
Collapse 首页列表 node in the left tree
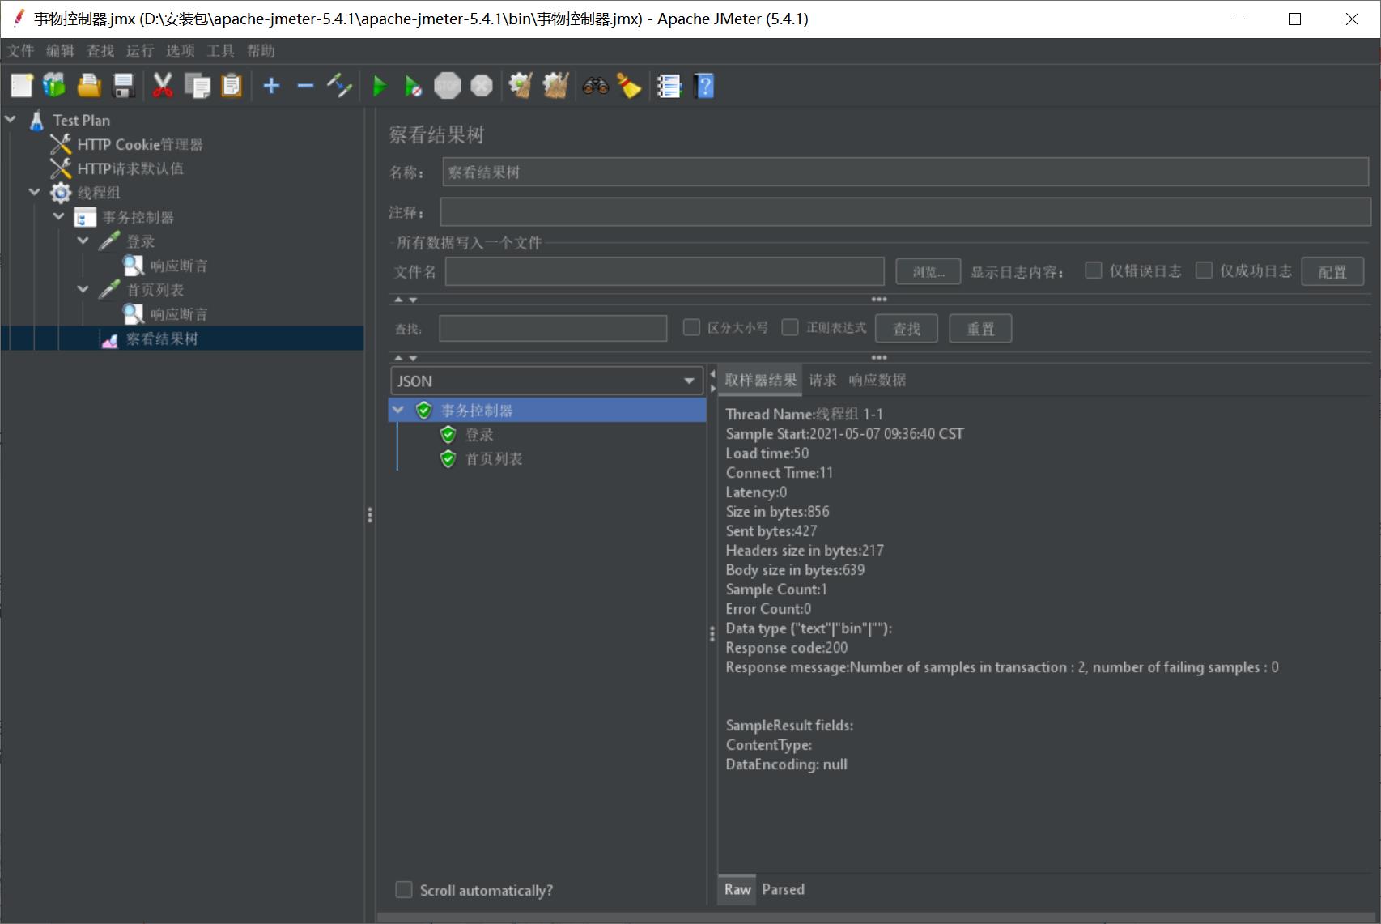click(83, 289)
